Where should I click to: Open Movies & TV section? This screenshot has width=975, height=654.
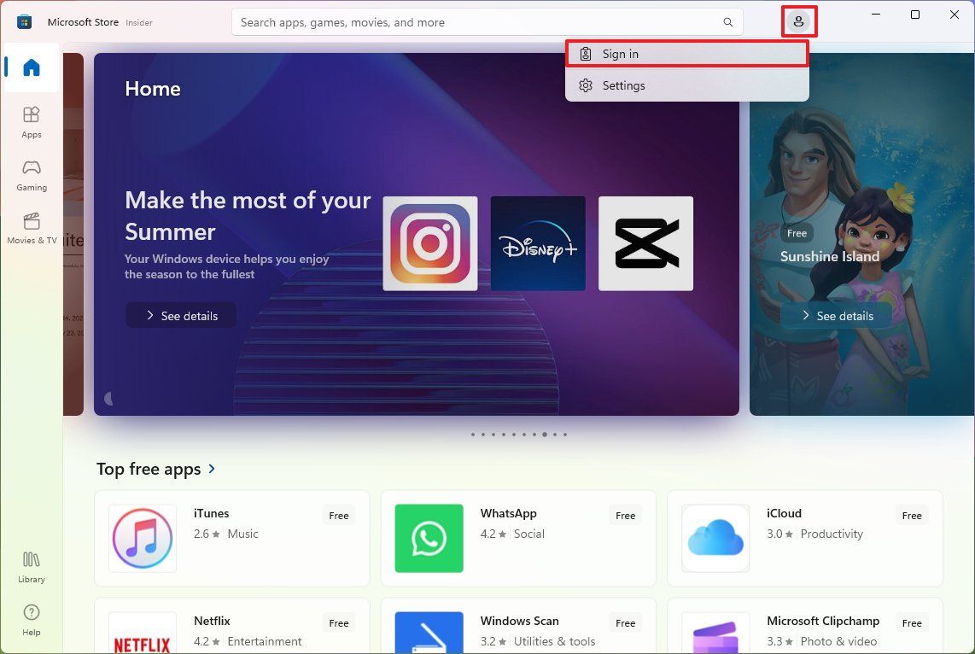click(x=31, y=228)
